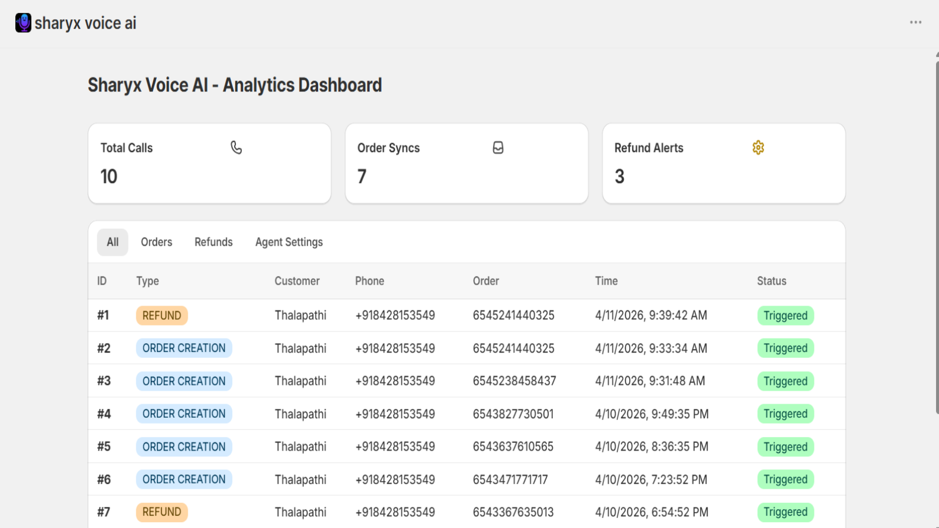The image size is (939, 528).
Task: Click the Refund Alerts value 3
Action: (x=620, y=177)
